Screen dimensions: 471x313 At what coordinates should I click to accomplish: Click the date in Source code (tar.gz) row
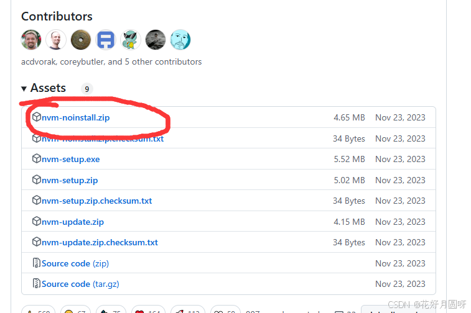coord(401,284)
